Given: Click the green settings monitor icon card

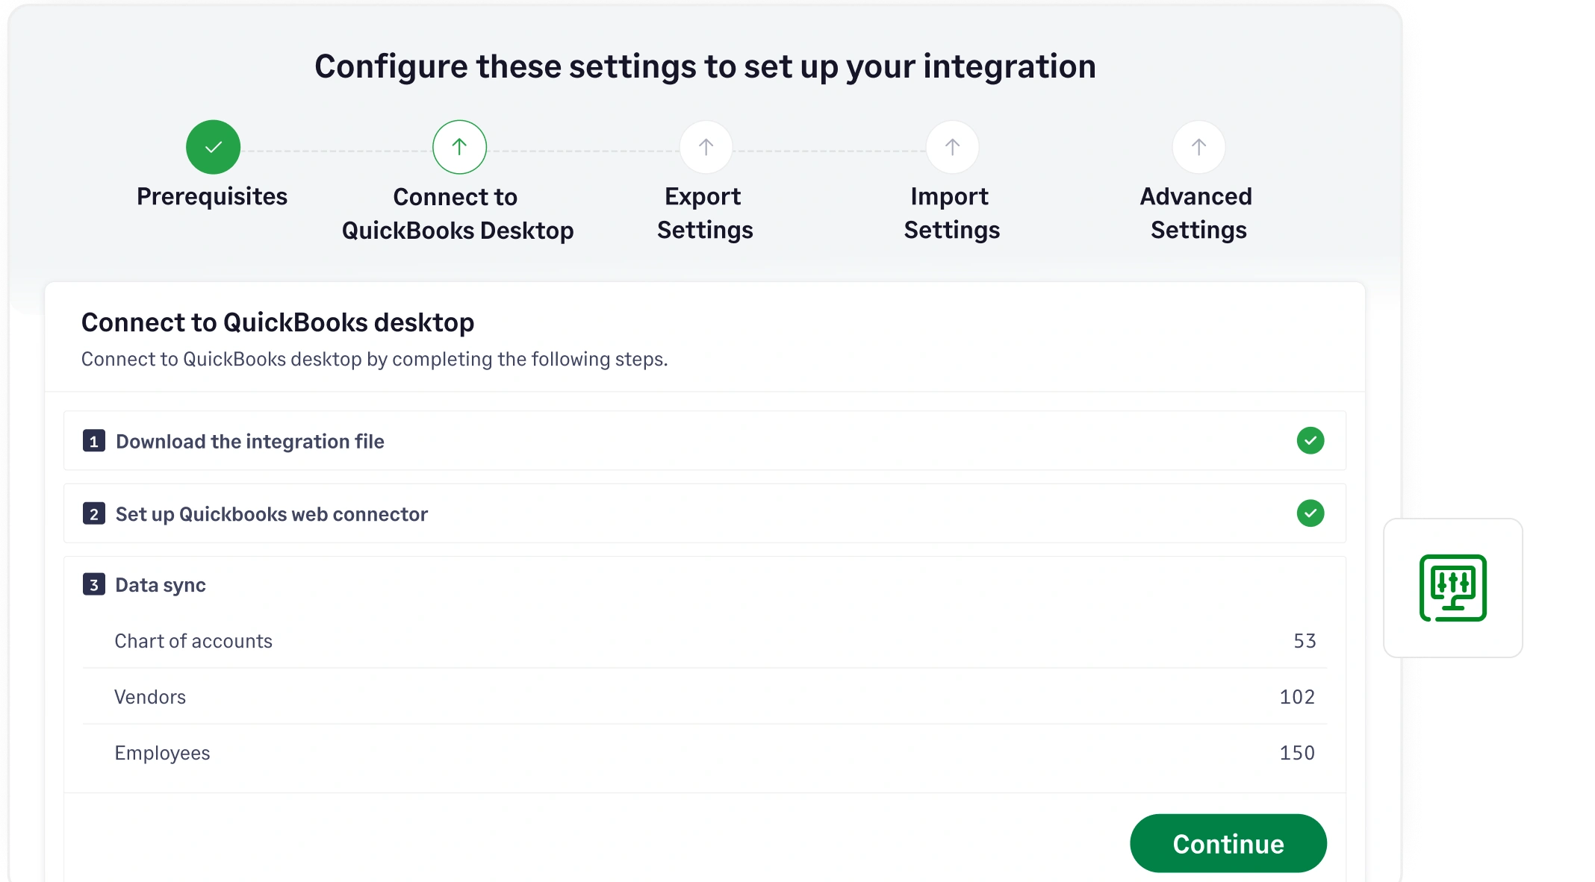Looking at the screenshot, I should point(1453,588).
